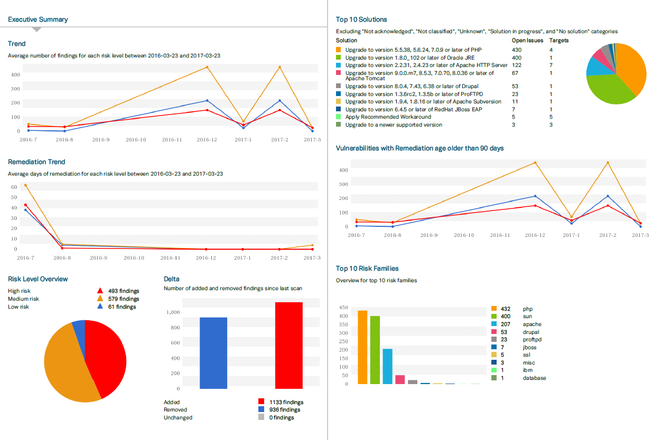Image resolution: width=653 pixels, height=440 pixels.
Task: Click the orange 2016-12 peak point in Trend chart
Action: pos(207,67)
